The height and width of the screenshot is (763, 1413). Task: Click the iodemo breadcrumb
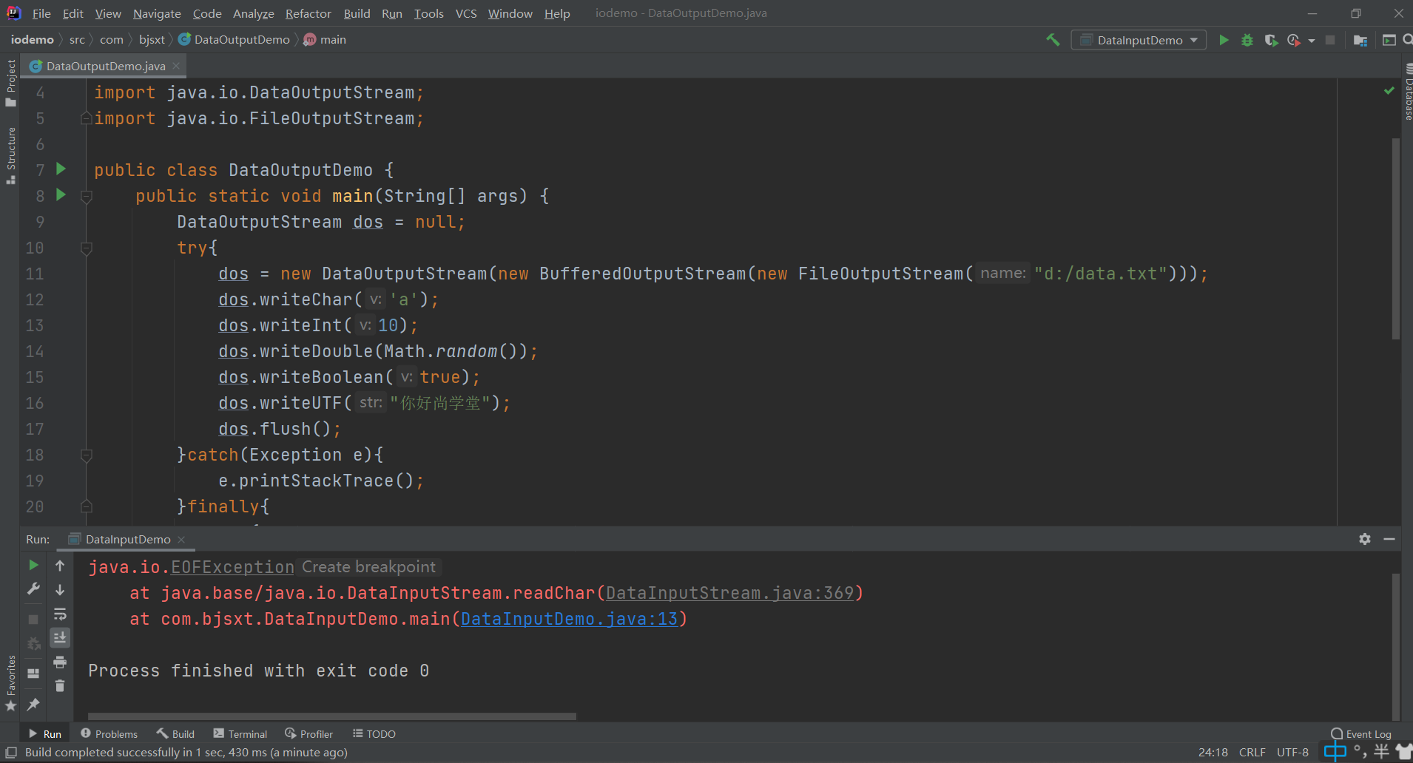[x=32, y=40]
